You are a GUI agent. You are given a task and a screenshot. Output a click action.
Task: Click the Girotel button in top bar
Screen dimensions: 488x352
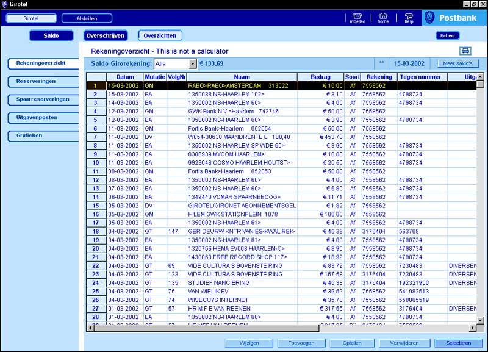(x=31, y=18)
